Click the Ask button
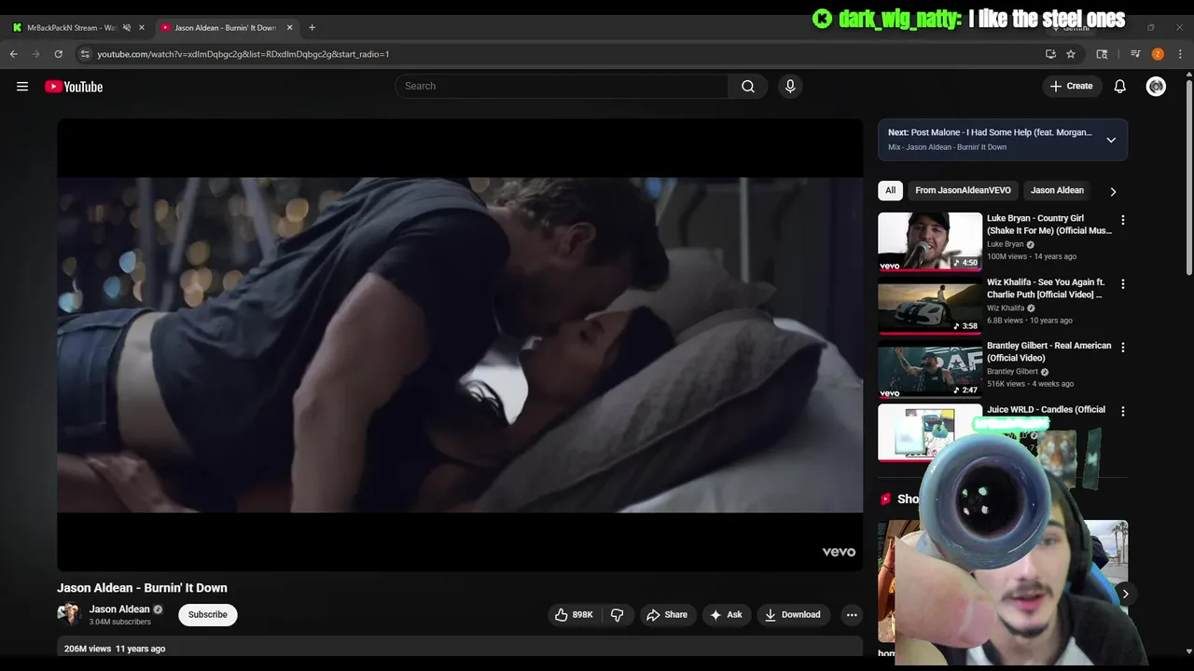This screenshot has height=671, width=1194. point(726,615)
